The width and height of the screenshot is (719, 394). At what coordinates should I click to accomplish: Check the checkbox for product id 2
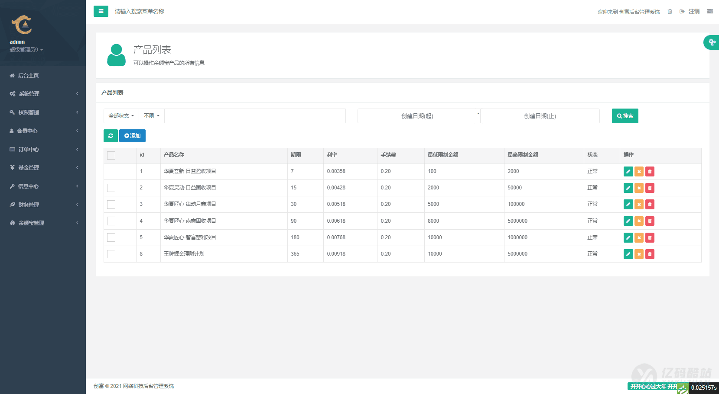111,188
